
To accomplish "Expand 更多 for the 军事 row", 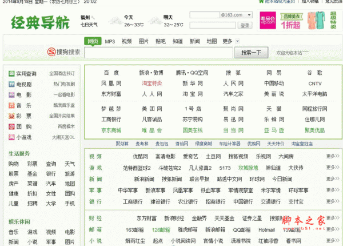I will coord(333,190).
